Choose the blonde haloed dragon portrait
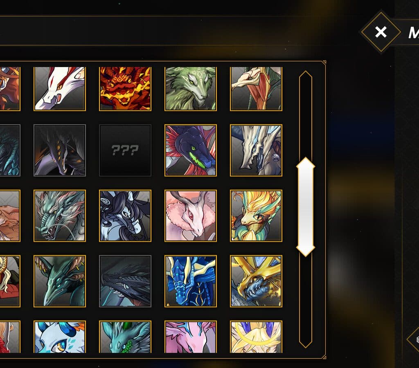419x368 pixels. pyautogui.click(x=256, y=337)
